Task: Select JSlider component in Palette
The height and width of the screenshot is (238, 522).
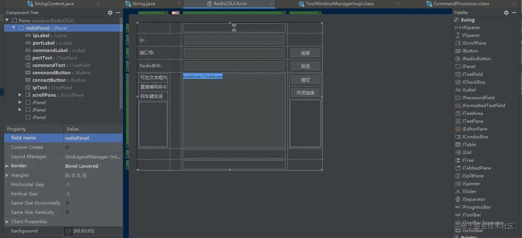Action: (466, 192)
